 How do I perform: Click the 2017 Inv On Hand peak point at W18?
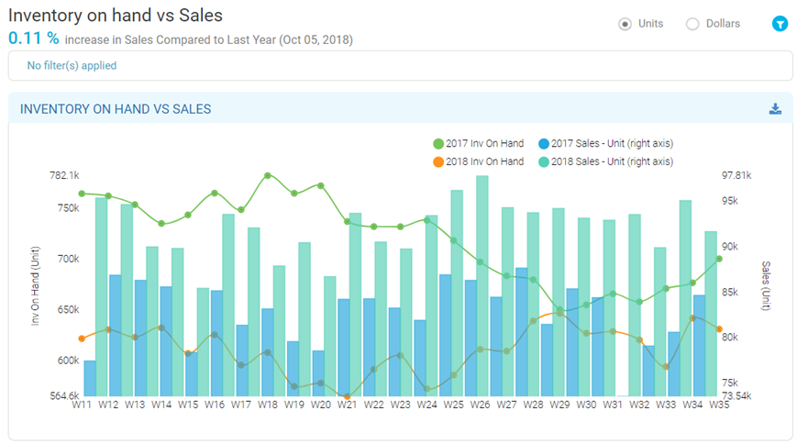268,175
